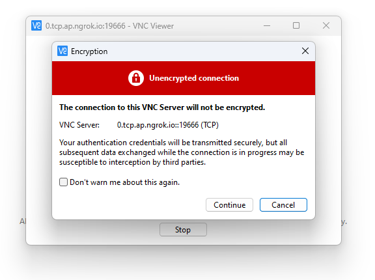375x280 pixels.
Task: Click the VNC Viewer logo in main title bar
Action: tap(36, 25)
